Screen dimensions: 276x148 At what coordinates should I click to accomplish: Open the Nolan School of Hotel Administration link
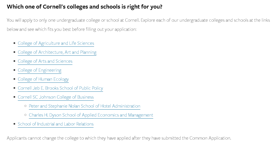pos(84,106)
